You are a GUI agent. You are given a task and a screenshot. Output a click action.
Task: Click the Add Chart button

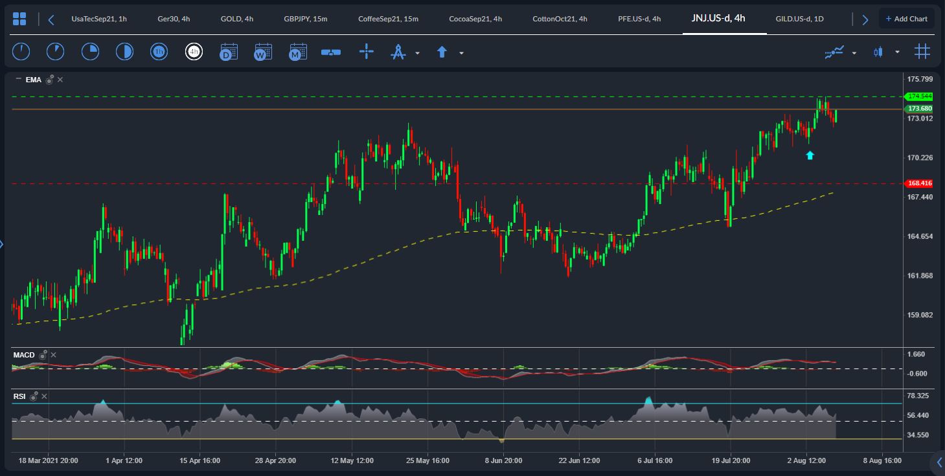[906, 19]
